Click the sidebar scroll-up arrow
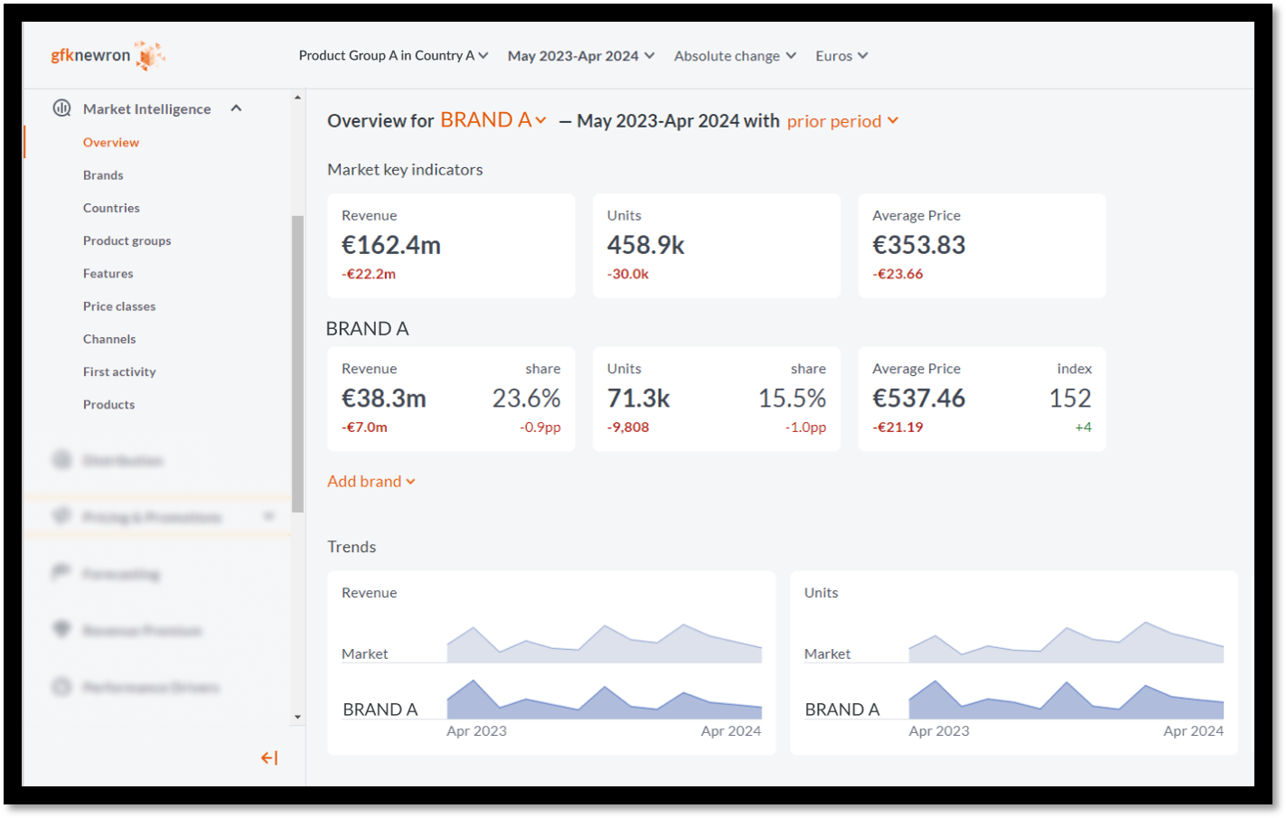The width and height of the screenshot is (1286, 818). coord(297,98)
